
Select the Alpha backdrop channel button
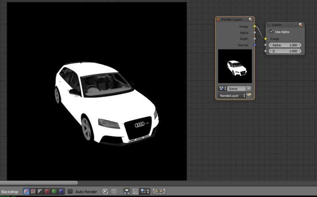[40, 191]
